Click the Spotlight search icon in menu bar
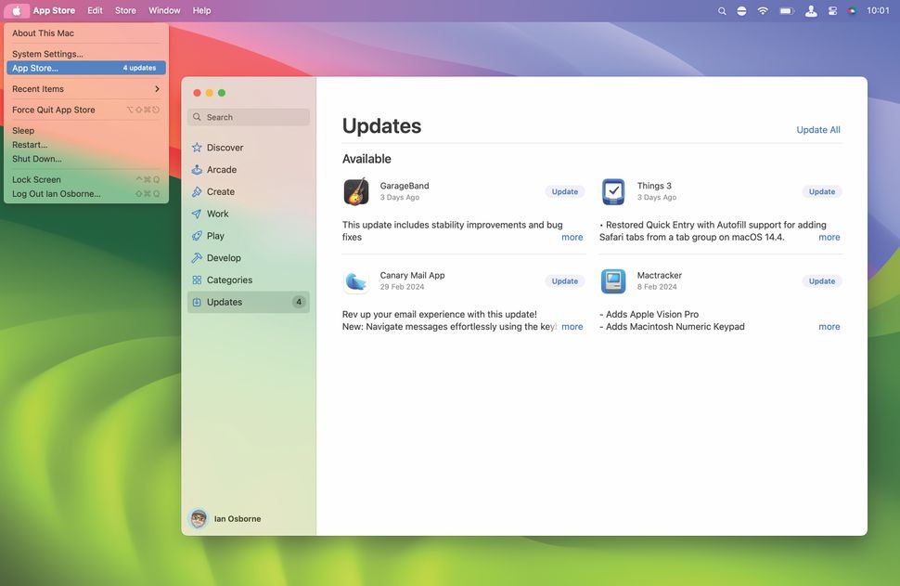The height and width of the screenshot is (586, 900). 722,11
